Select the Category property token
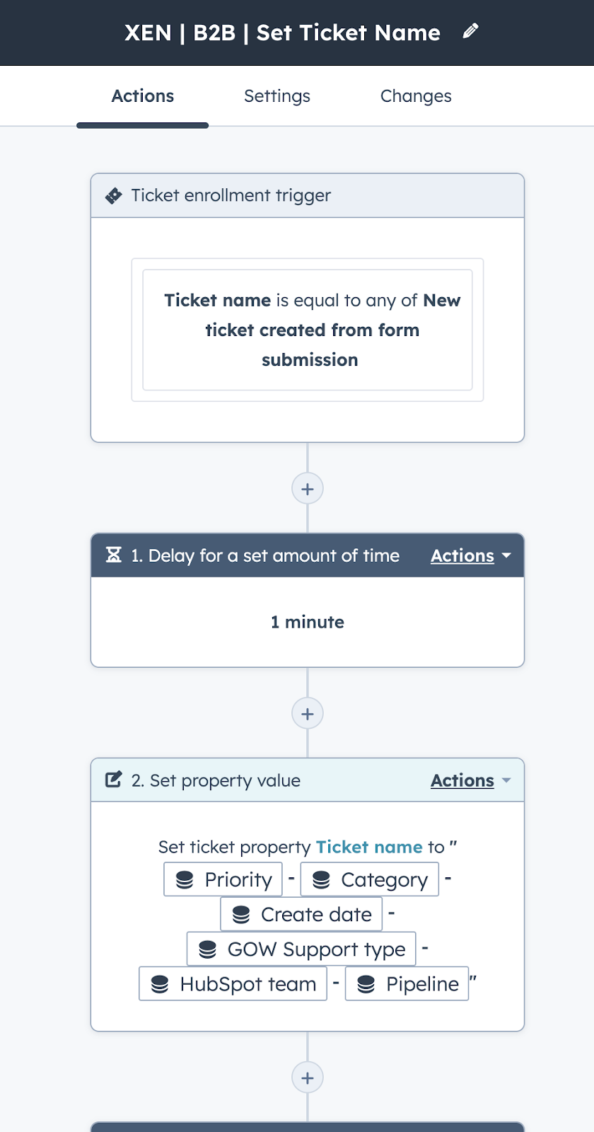Screen dimensions: 594x1132 coord(370,879)
